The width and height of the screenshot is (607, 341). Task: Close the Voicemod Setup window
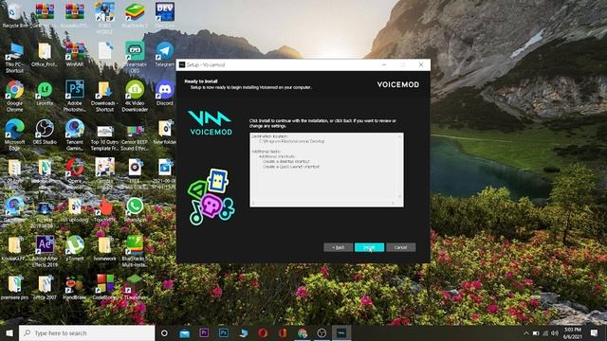(x=421, y=64)
